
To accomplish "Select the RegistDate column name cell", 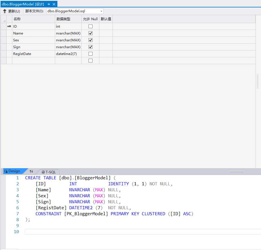I will (33, 54).
